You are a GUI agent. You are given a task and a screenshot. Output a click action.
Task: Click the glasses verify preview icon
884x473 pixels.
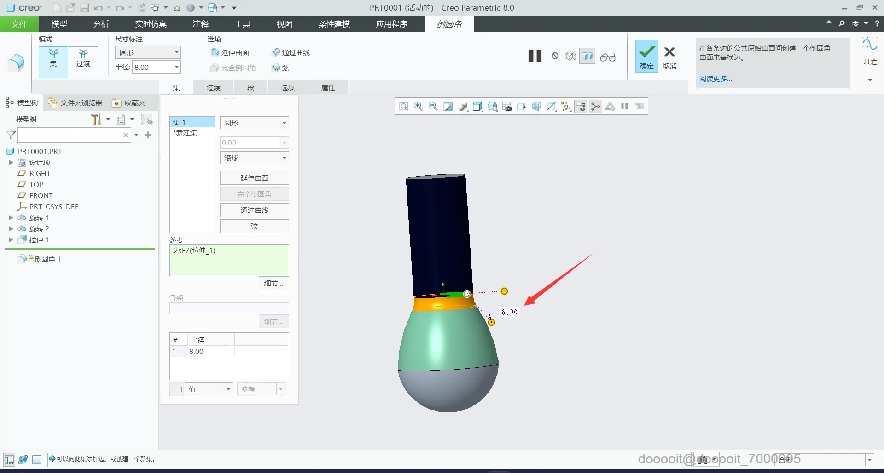[607, 57]
